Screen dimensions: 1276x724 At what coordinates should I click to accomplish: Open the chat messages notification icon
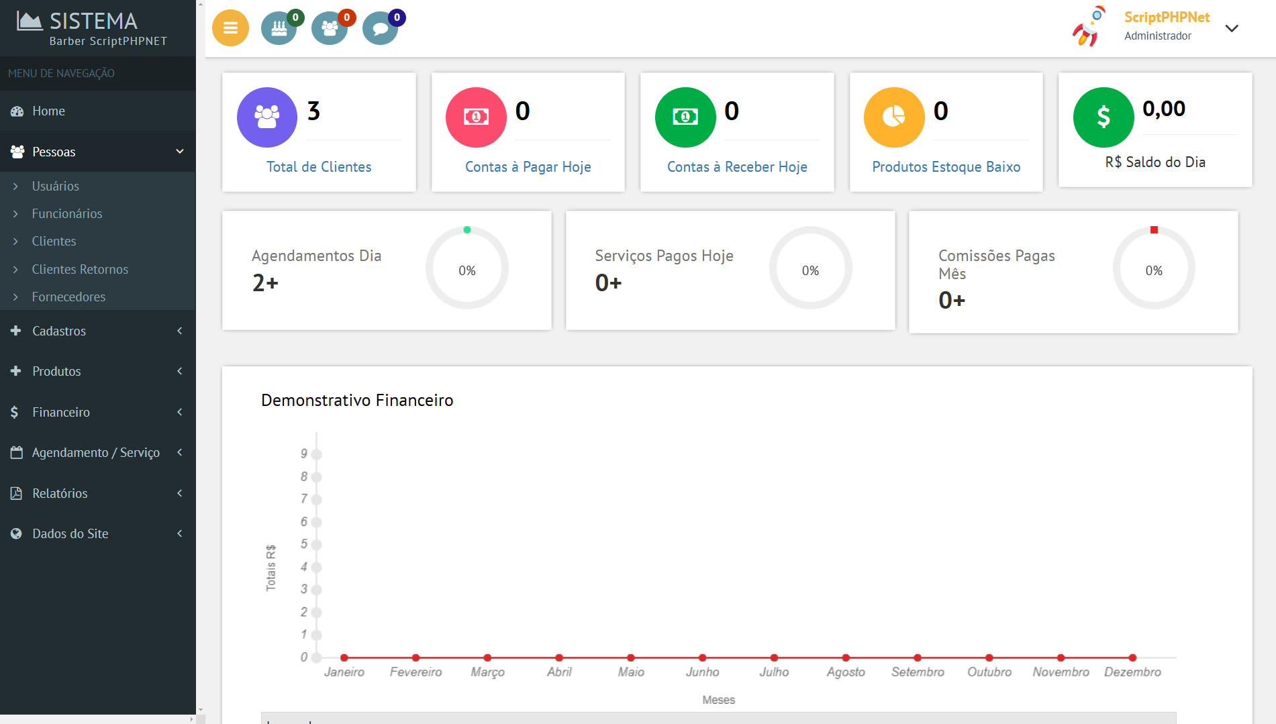tap(380, 28)
